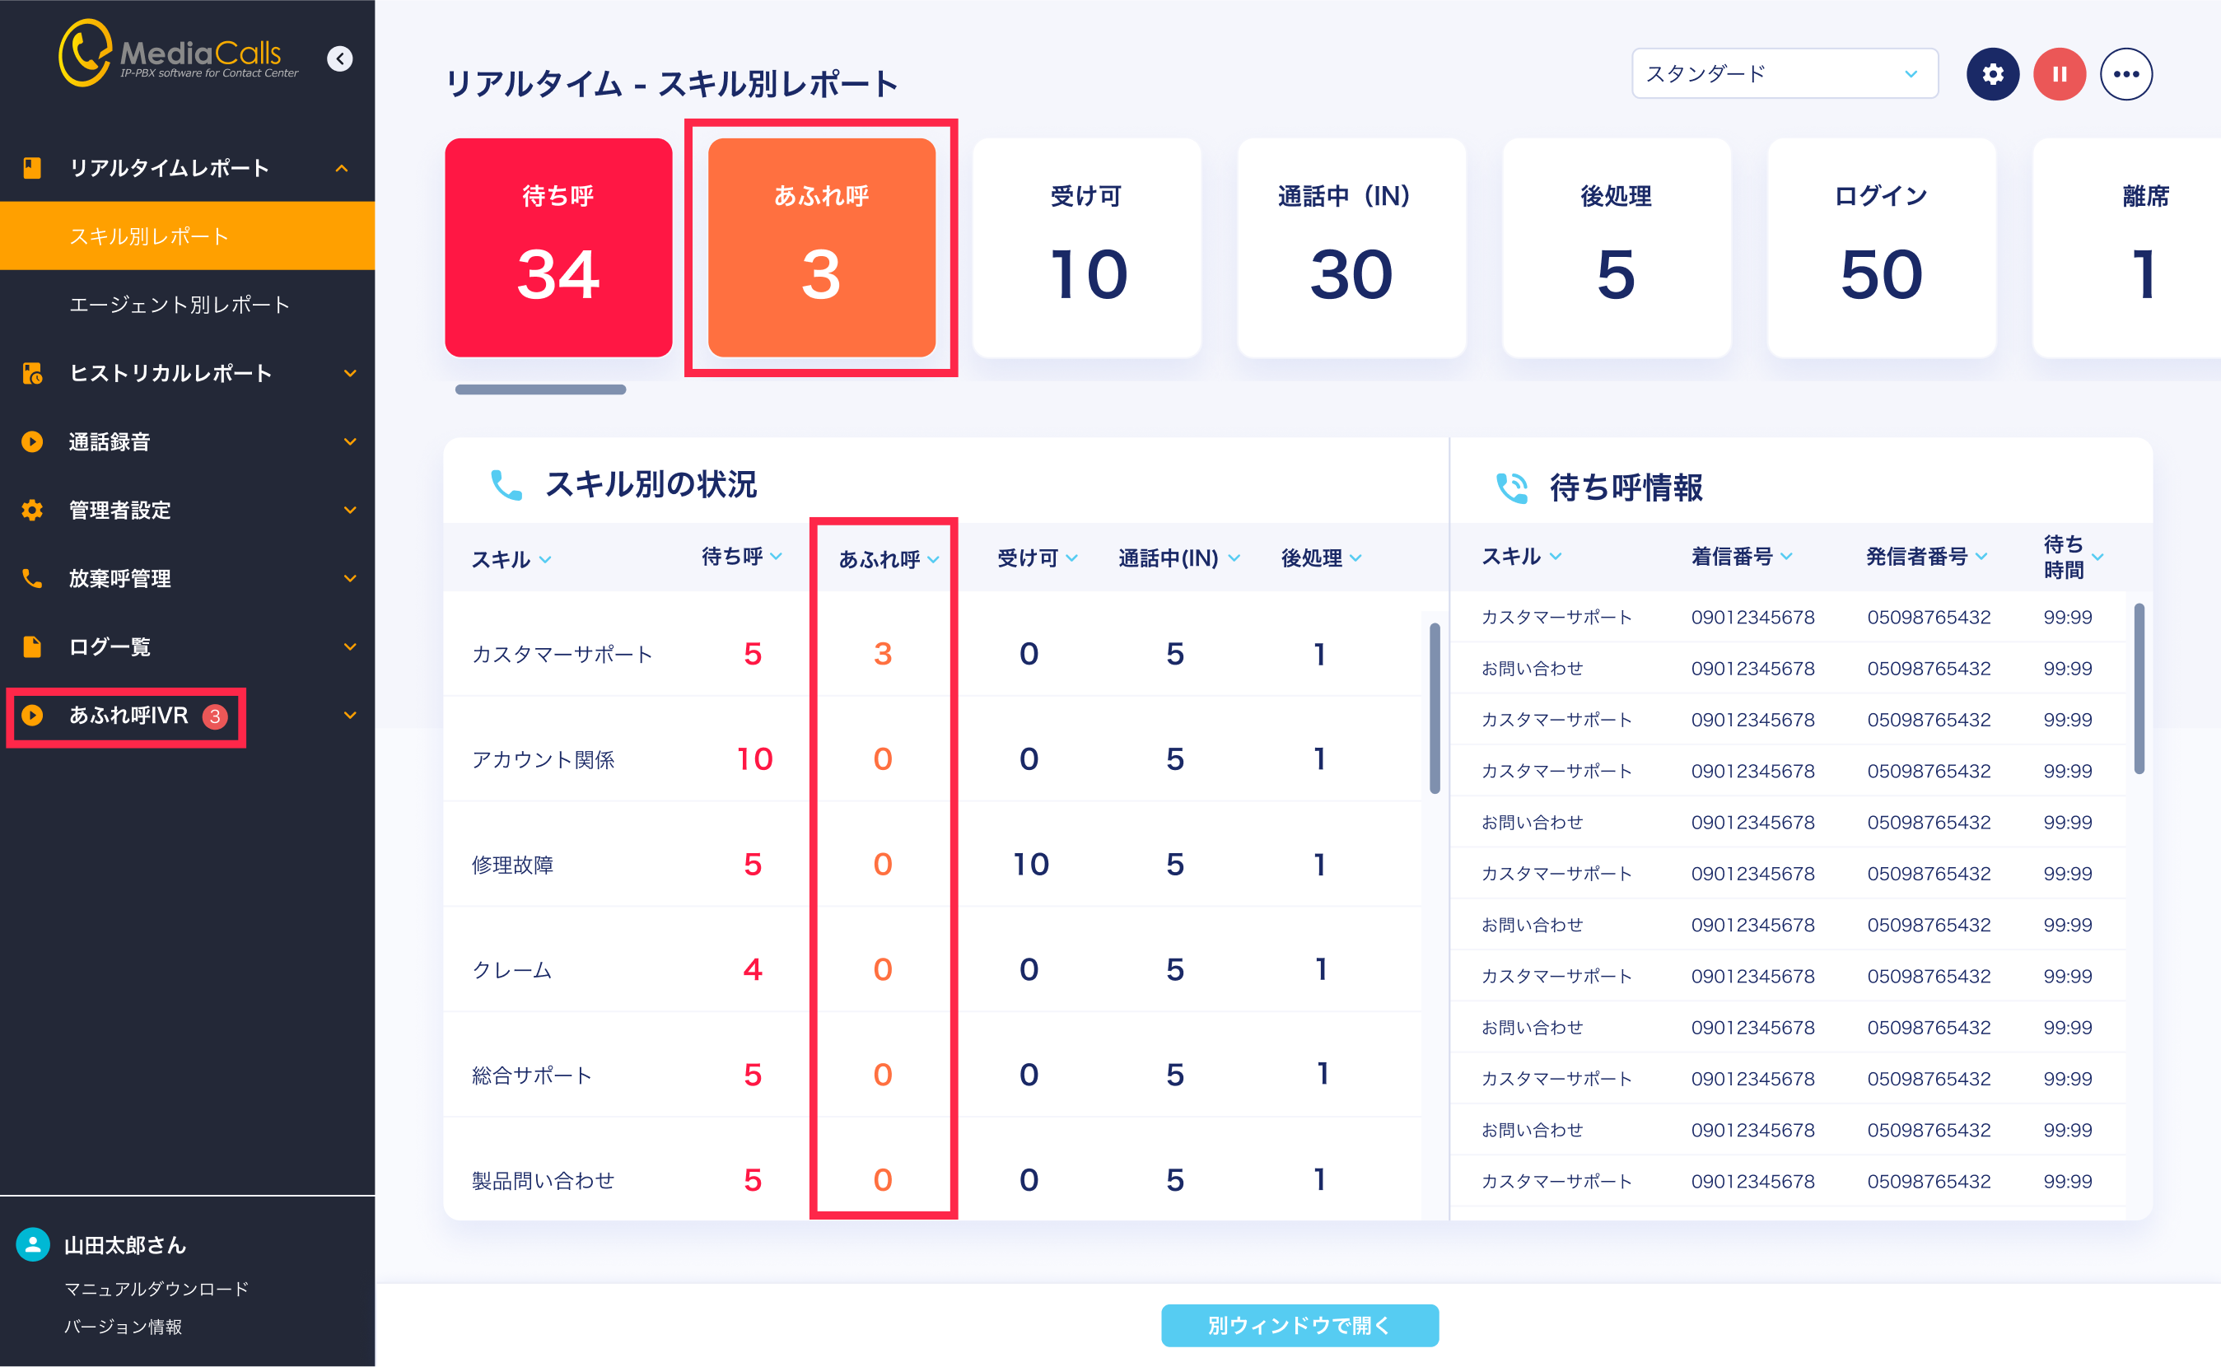
Task: Click the 通話録音 play icon
Action: (33, 441)
